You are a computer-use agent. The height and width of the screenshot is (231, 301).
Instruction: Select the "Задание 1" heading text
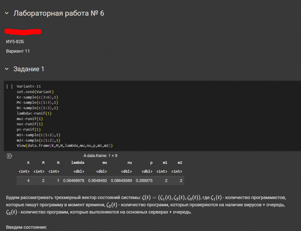point(29,69)
